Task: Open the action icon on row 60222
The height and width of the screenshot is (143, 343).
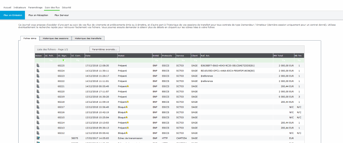Action: pyautogui.click(x=38, y=81)
